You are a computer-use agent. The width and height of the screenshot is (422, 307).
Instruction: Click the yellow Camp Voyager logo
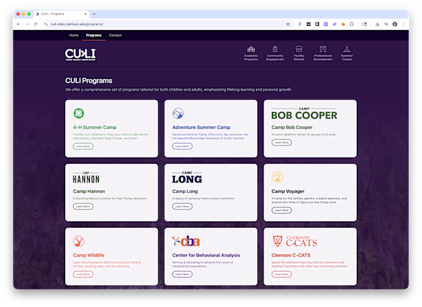(x=277, y=177)
